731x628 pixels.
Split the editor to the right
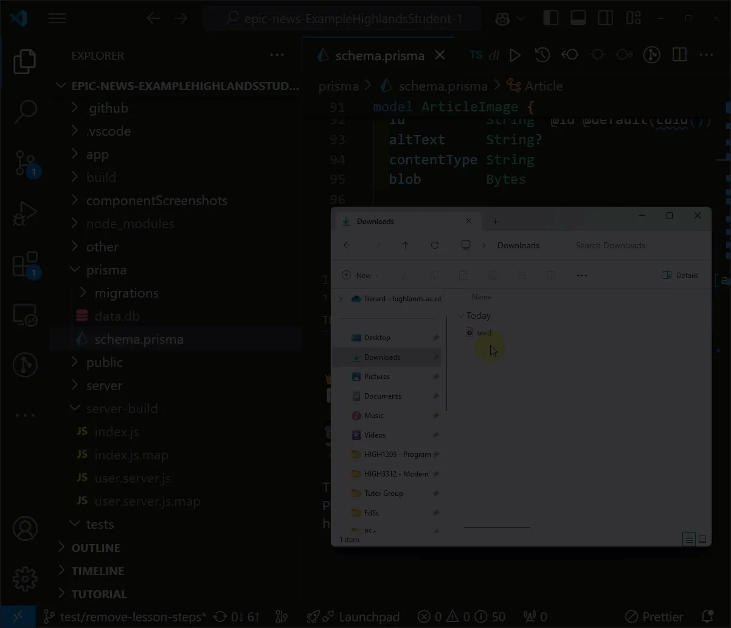coord(679,55)
